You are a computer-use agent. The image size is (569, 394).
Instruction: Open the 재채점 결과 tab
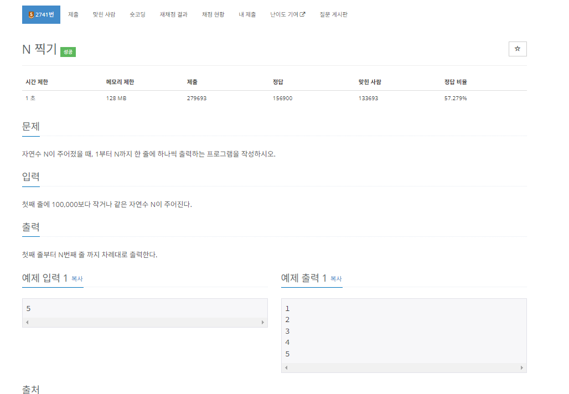click(173, 14)
